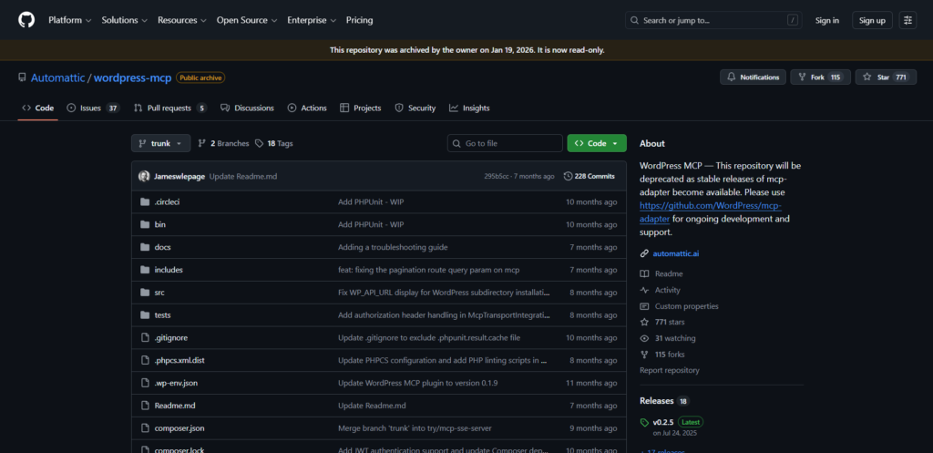This screenshot has width=933, height=453.
Task: Click the eye icon beside 31 watching
Action: point(644,338)
